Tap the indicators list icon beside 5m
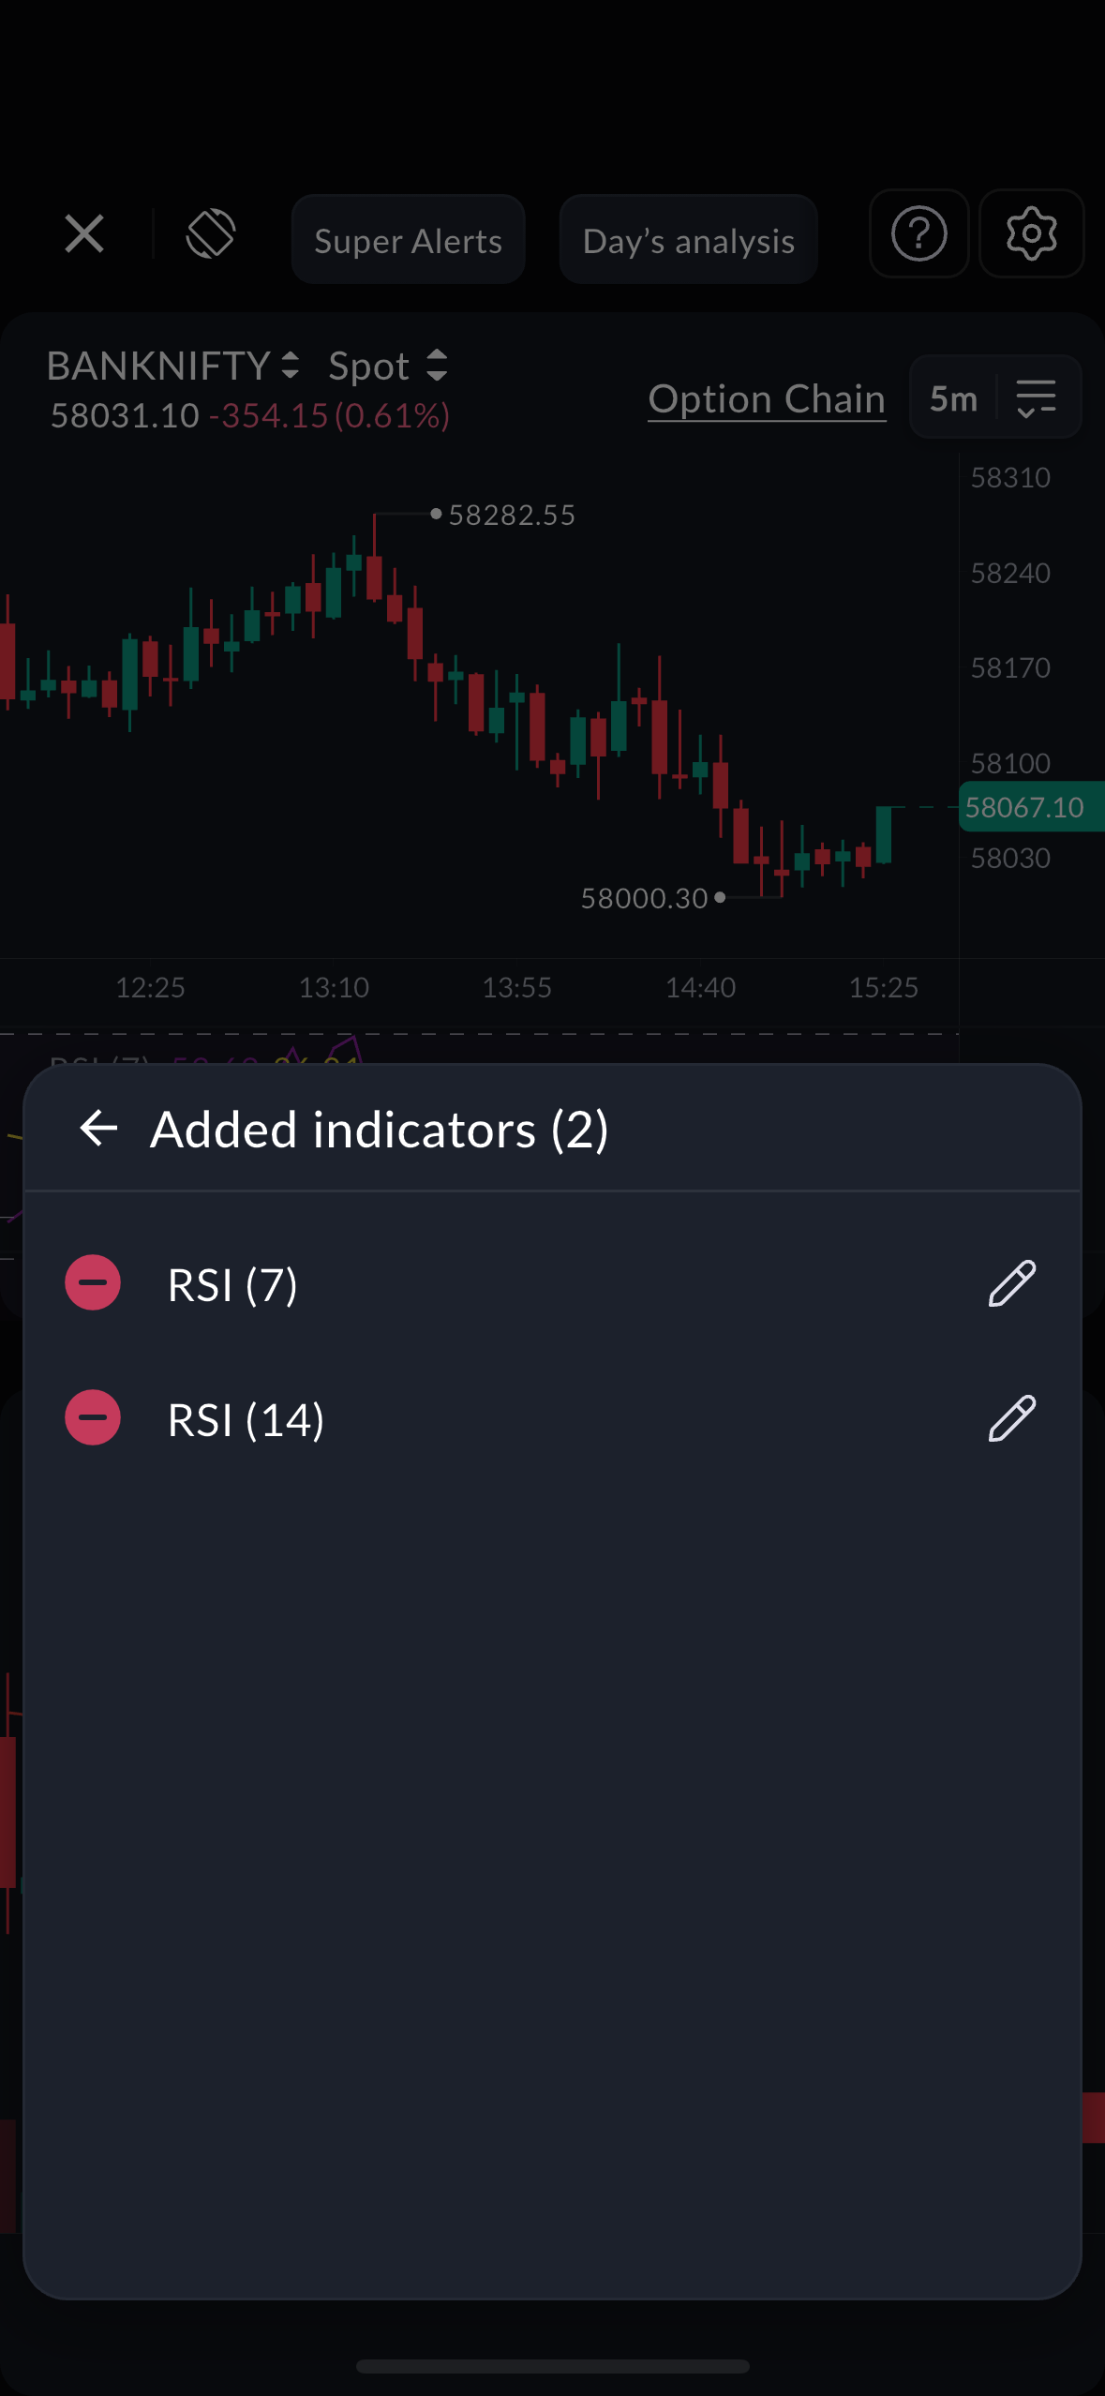 pyautogui.click(x=1037, y=398)
